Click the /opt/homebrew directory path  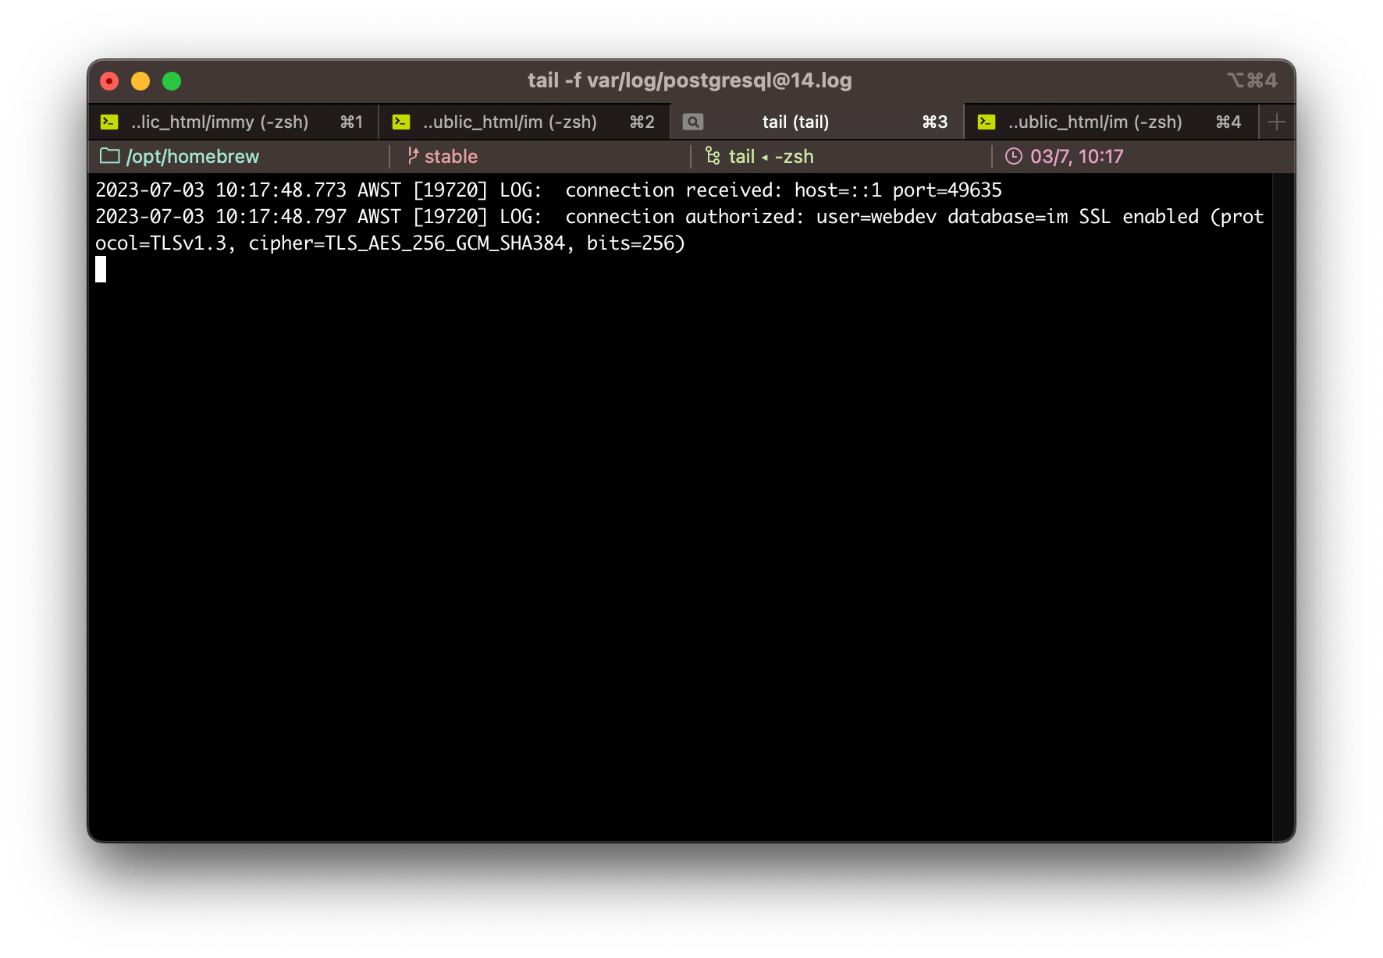point(192,157)
